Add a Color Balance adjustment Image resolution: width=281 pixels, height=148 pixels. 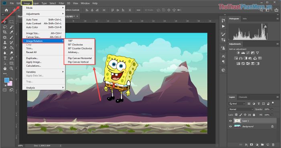pos(241,58)
